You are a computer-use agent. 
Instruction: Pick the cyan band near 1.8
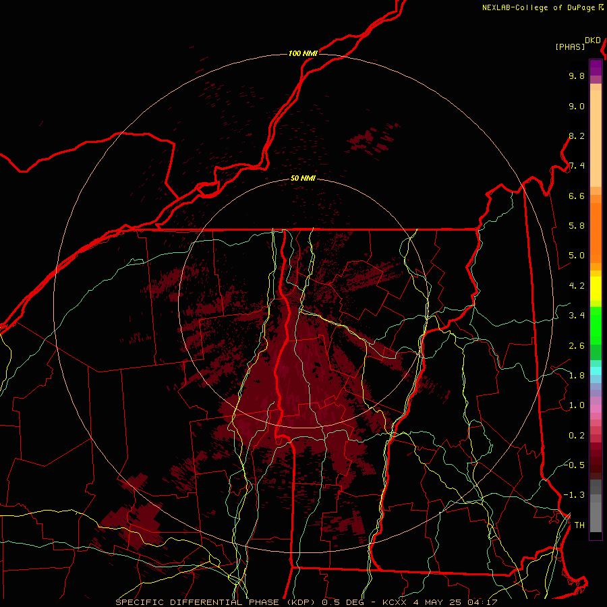[596, 371]
